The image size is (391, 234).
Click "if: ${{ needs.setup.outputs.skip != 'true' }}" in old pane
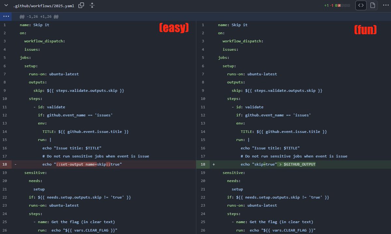(80, 197)
